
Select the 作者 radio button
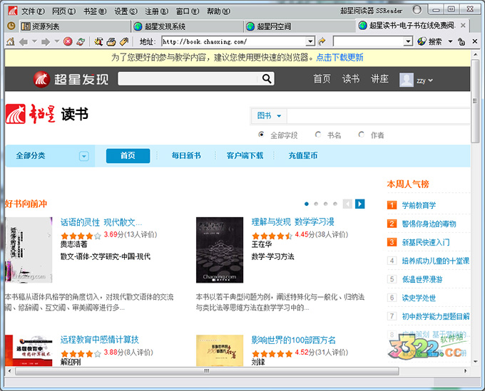362,135
